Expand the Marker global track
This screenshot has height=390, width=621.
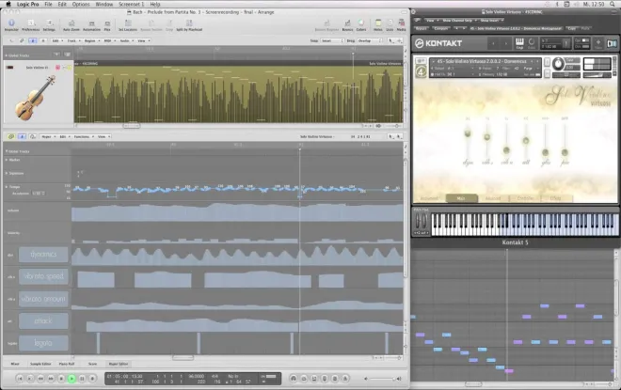coord(7,160)
